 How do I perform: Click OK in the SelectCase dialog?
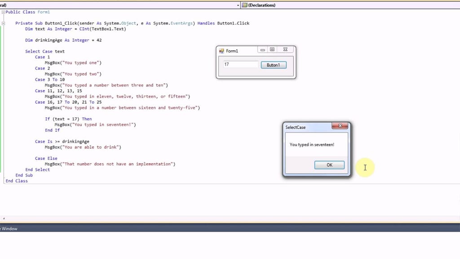(x=329, y=165)
